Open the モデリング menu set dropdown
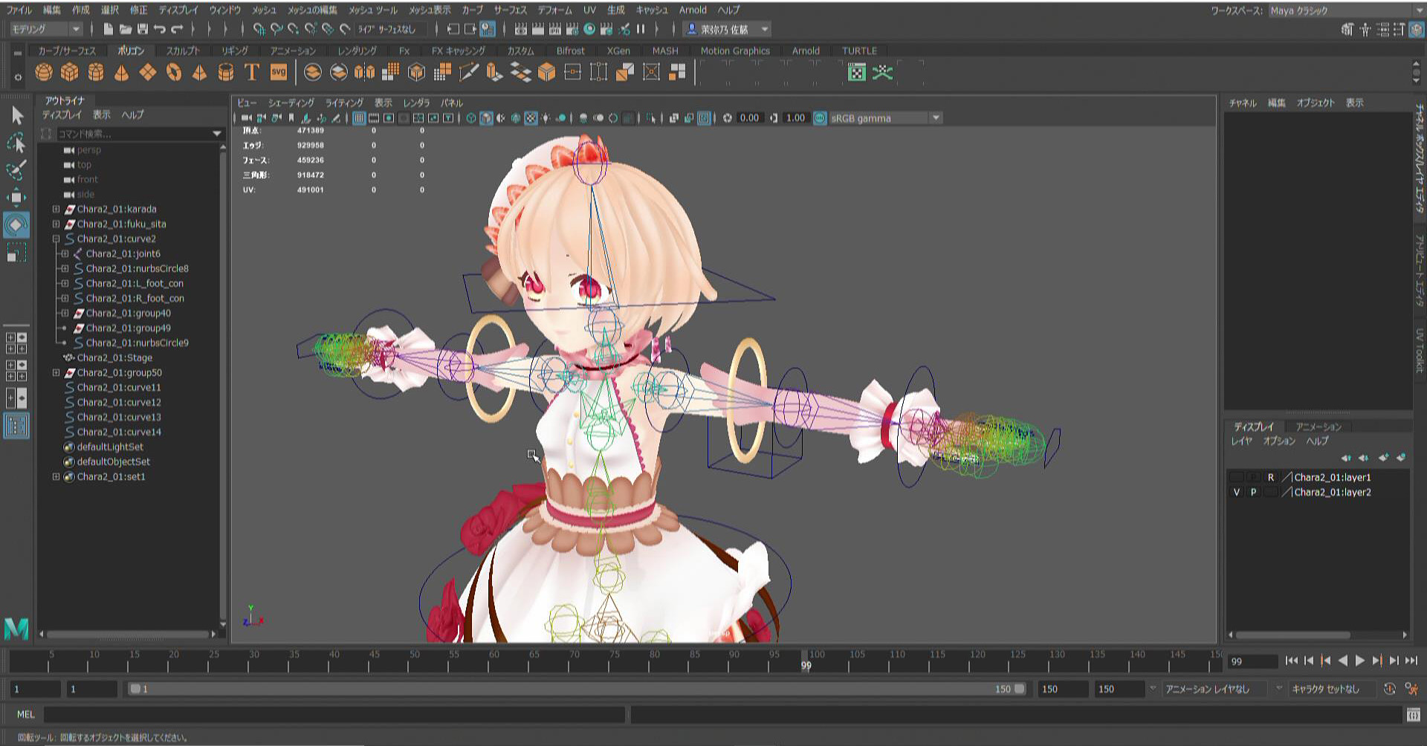Screen dimensions: 1427x746 (46, 29)
